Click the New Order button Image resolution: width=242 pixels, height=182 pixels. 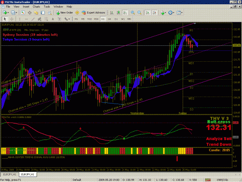tap(64, 13)
